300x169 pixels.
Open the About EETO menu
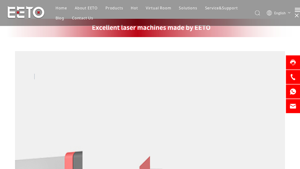(86, 8)
